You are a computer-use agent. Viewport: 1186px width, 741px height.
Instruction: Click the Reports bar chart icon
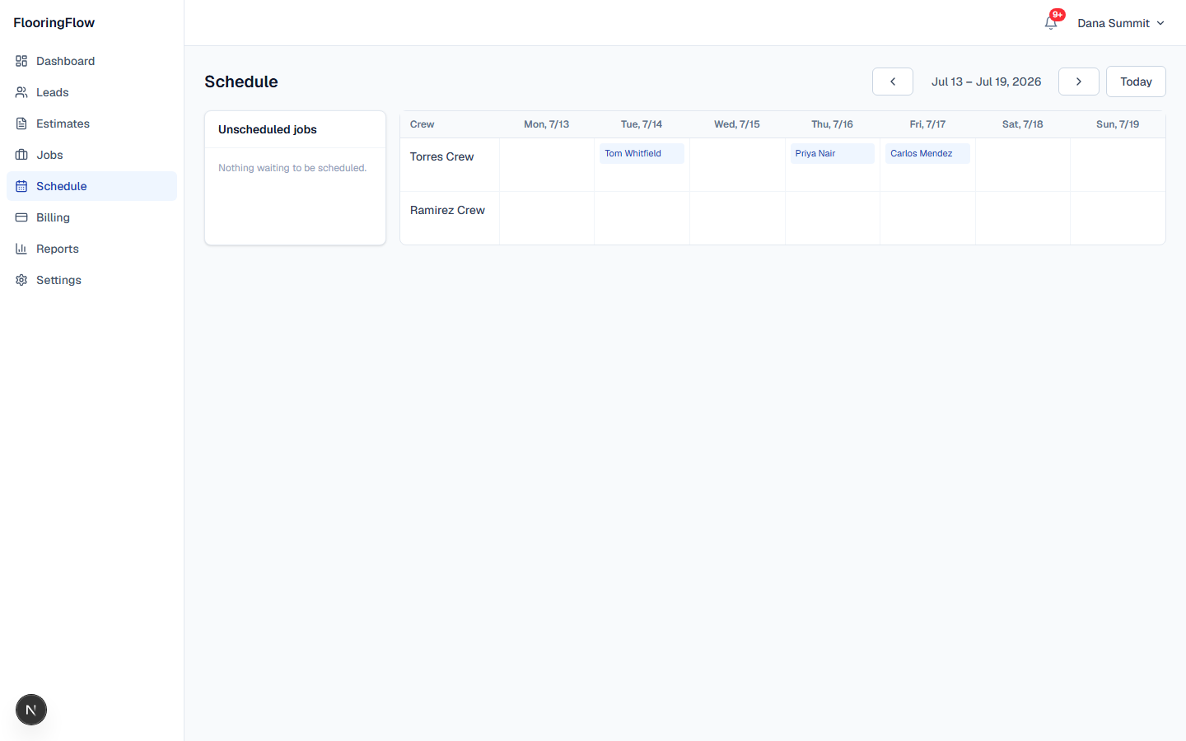click(x=21, y=249)
